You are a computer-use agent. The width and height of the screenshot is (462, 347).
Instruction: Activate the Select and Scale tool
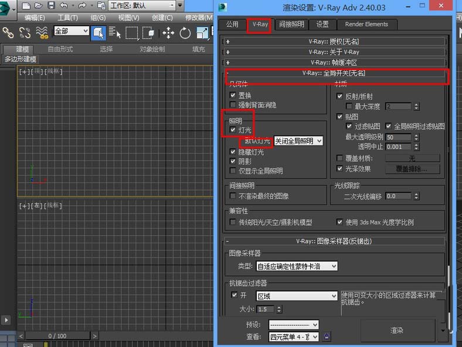pyautogui.click(x=203, y=33)
